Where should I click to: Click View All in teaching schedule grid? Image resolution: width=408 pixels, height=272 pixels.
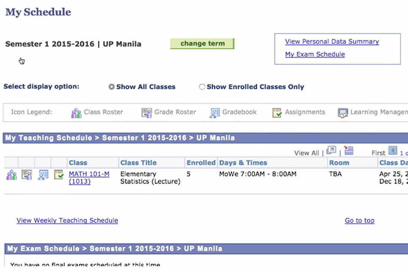pos(307,153)
